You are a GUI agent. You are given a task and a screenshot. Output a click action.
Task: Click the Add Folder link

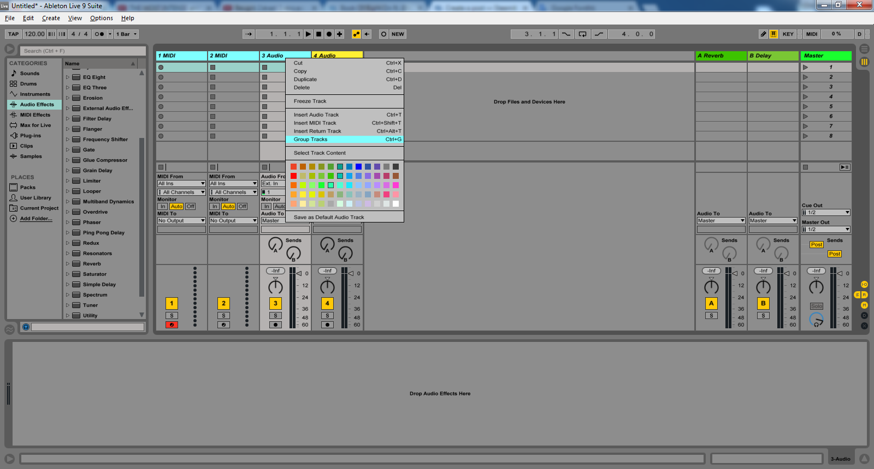coord(36,218)
